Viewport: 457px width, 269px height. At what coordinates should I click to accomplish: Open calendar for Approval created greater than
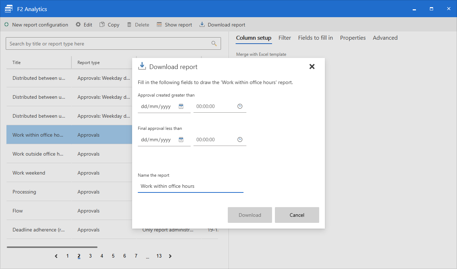181,106
